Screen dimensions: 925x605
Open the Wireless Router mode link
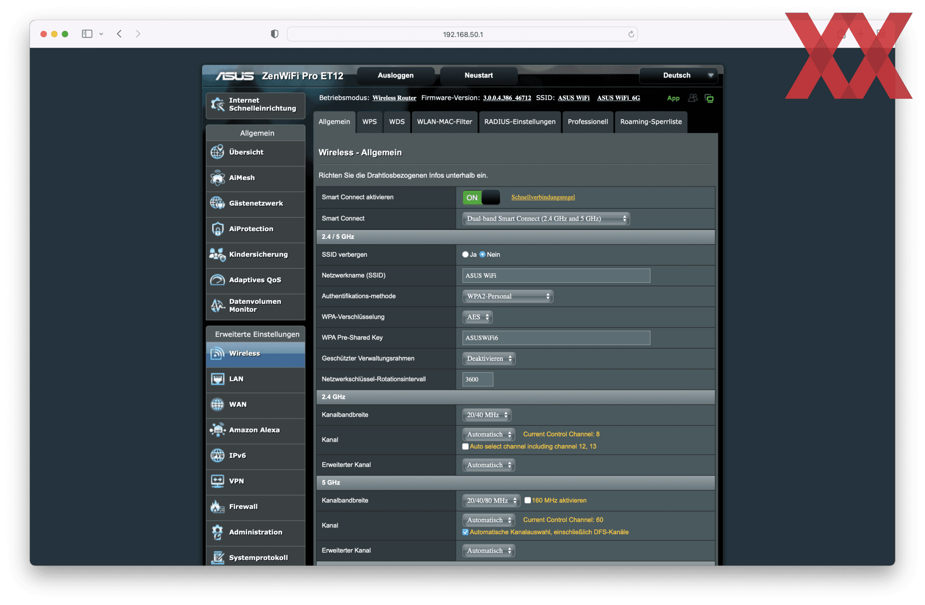pyautogui.click(x=394, y=98)
